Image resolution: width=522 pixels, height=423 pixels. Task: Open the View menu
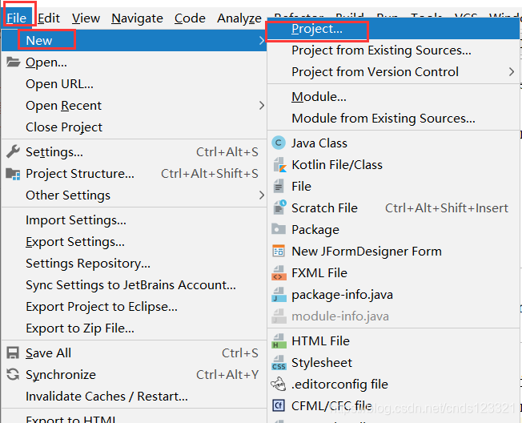[x=86, y=18]
